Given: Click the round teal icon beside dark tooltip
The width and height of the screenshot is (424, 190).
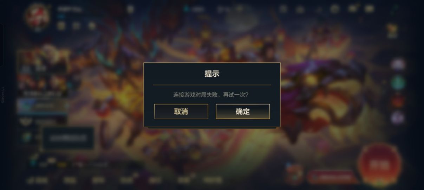Looking at the screenshot, I should 26,137.
